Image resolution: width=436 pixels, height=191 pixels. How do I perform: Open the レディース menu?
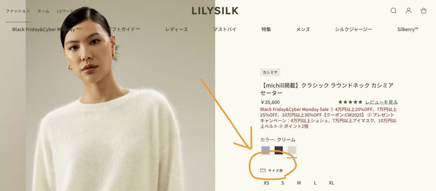coord(177,30)
